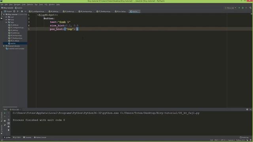Open the Terminal tool window

(x=27, y=138)
